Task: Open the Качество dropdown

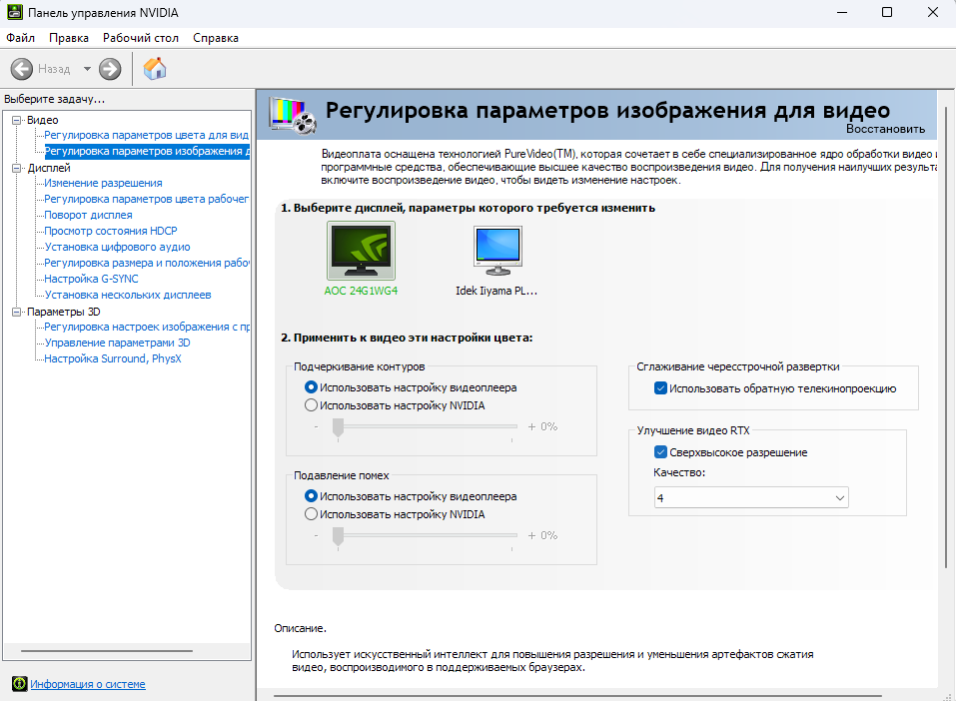Action: pos(751,498)
